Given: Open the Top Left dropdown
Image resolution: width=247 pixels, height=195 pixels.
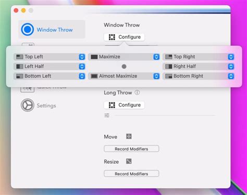Looking at the screenshot, I should coord(50,57).
